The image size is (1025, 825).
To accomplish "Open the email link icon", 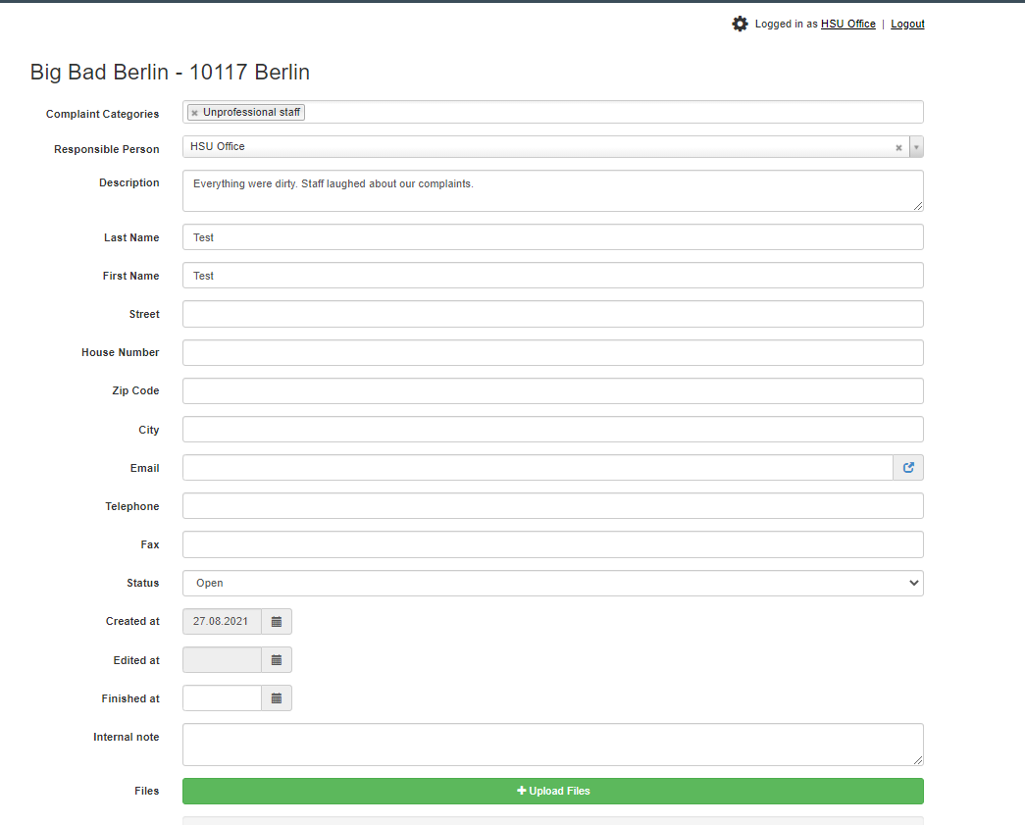I will pos(908,468).
